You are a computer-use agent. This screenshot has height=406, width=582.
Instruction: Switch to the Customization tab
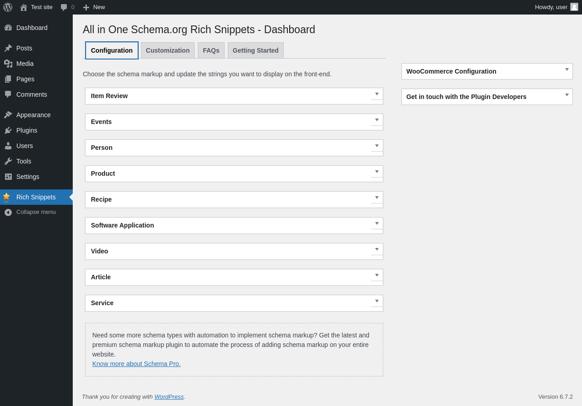(168, 50)
